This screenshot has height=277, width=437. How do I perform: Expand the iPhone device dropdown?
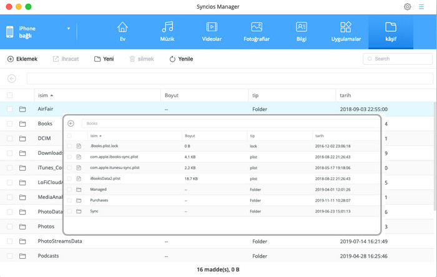(x=69, y=29)
